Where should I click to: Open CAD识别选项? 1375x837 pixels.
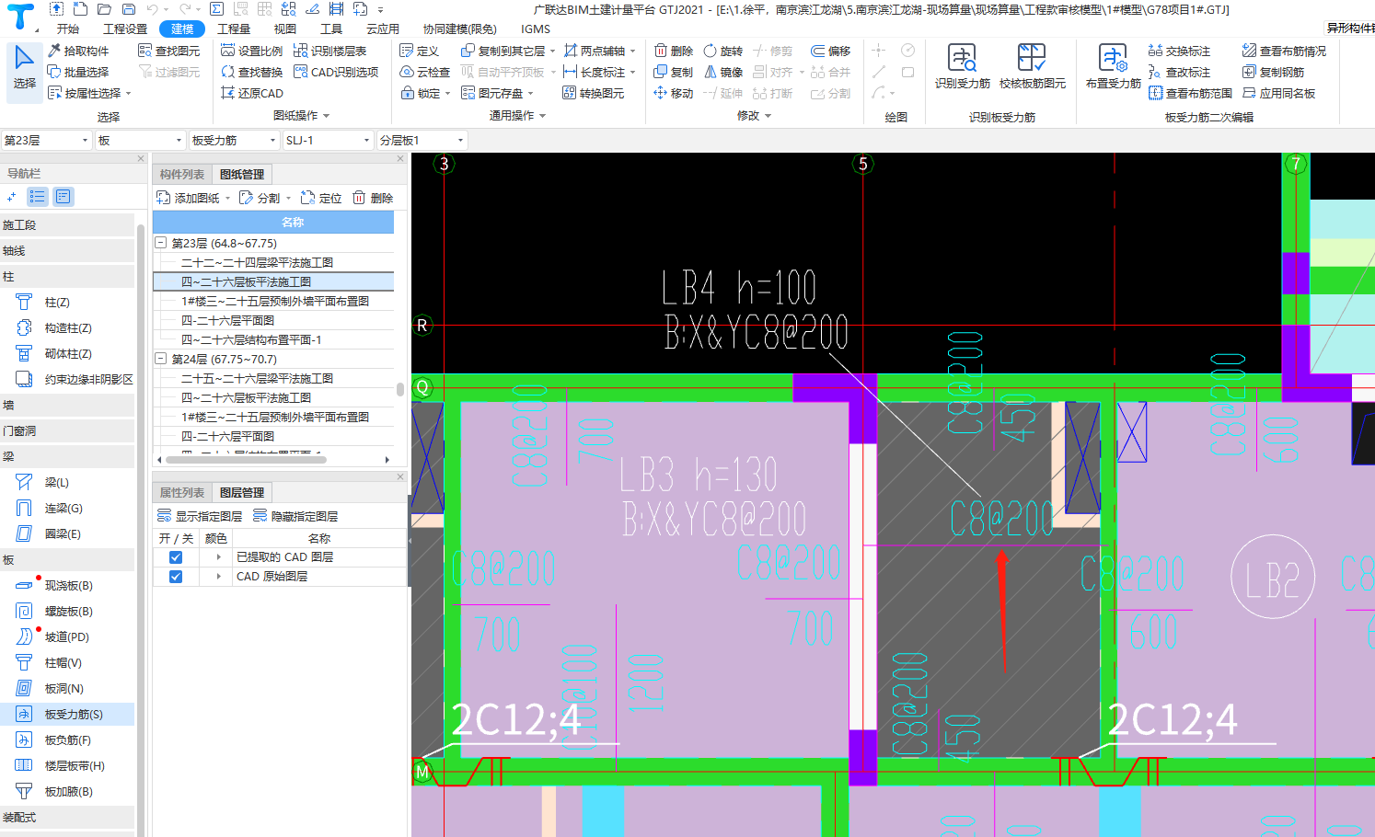(336, 72)
